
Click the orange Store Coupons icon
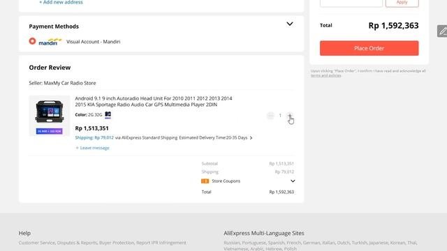click(205, 181)
